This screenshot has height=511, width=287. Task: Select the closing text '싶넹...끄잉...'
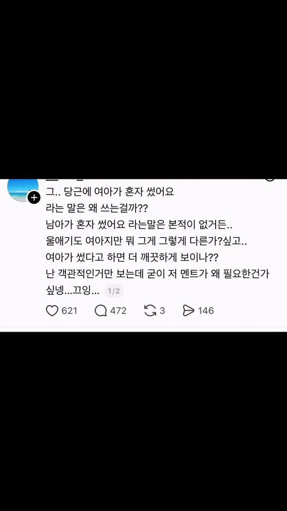[73, 291]
